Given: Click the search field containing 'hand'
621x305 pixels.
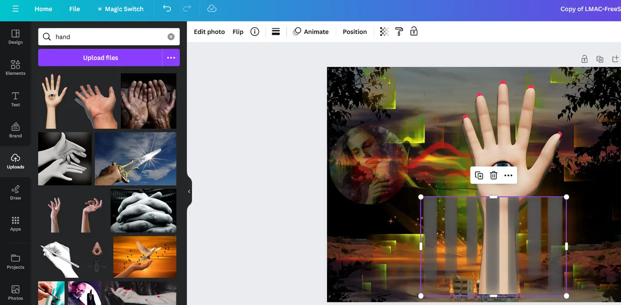Looking at the screenshot, I should (x=109, y=37).
